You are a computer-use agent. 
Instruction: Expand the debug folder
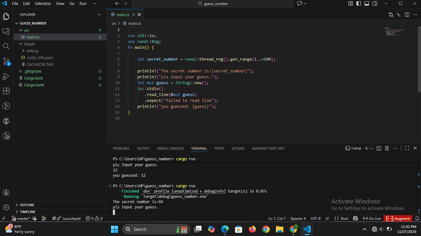[x=32, y=51]
